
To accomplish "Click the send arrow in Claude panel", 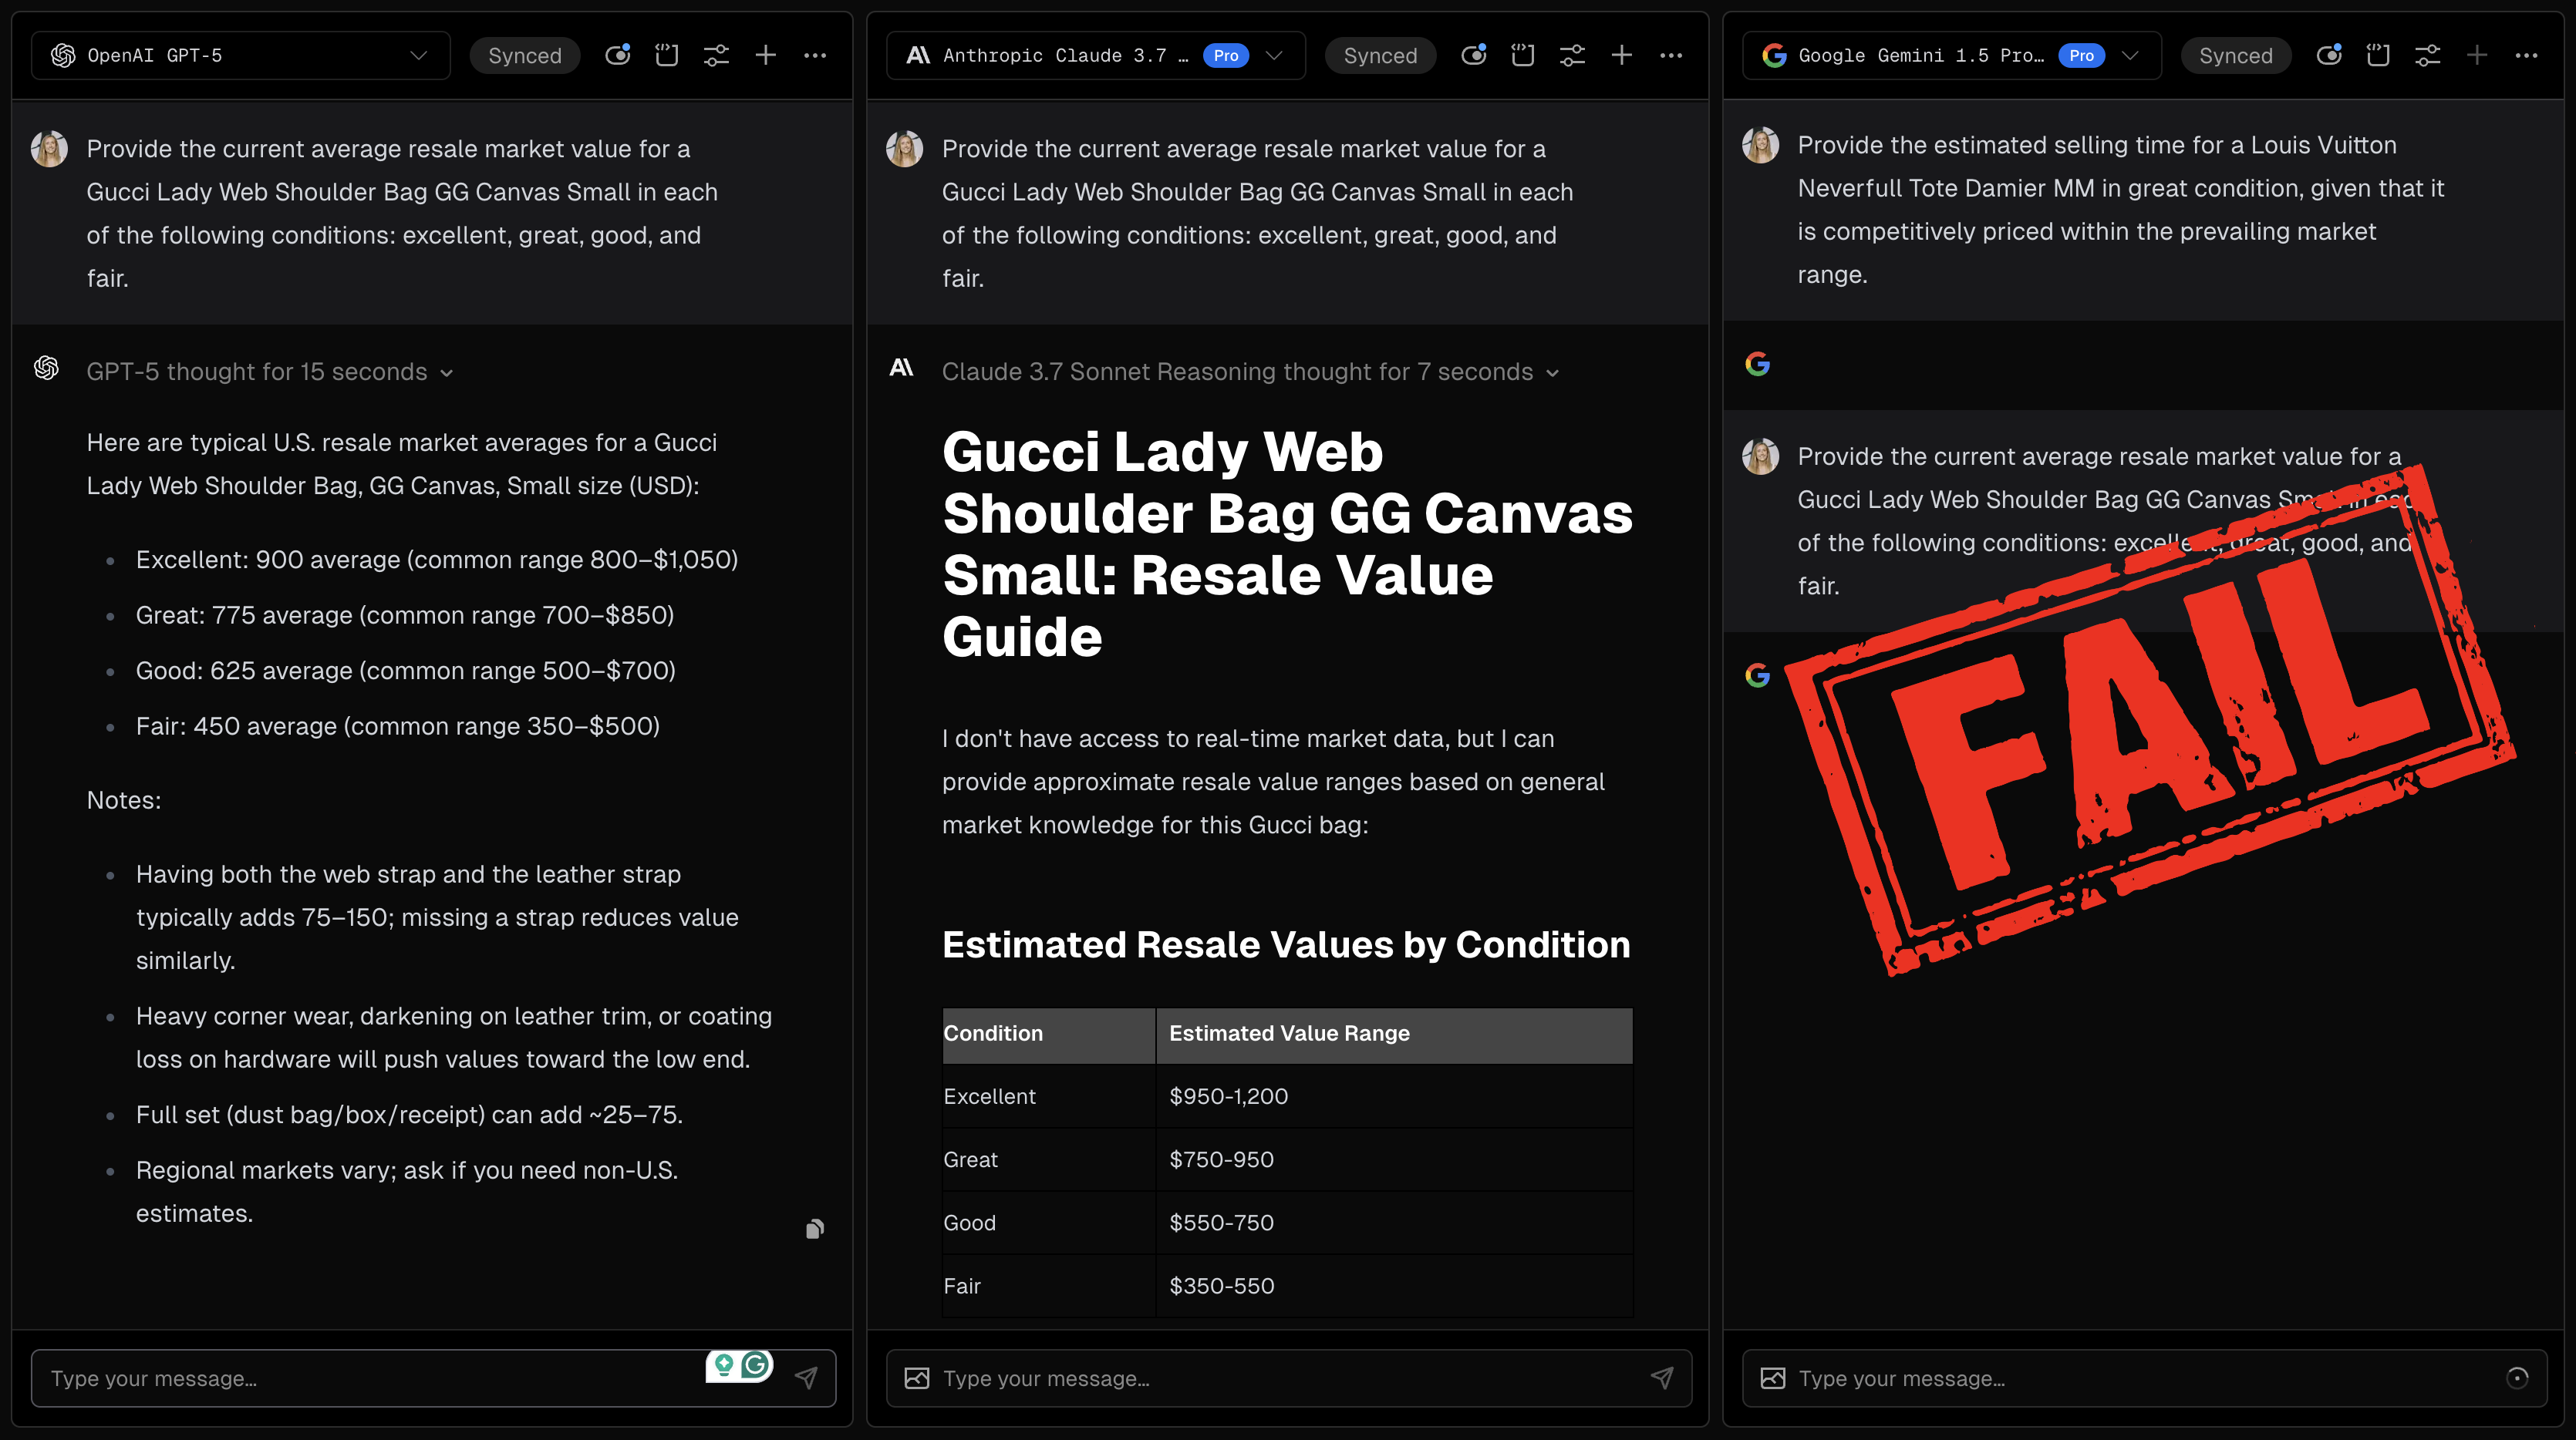I will point(1661,1378).
